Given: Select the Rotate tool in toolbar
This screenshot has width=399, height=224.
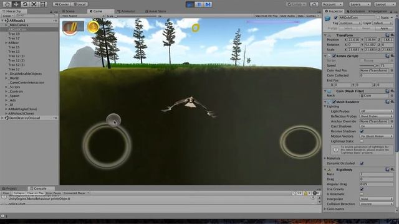Looking at the screenshot, I should [25, 4].
